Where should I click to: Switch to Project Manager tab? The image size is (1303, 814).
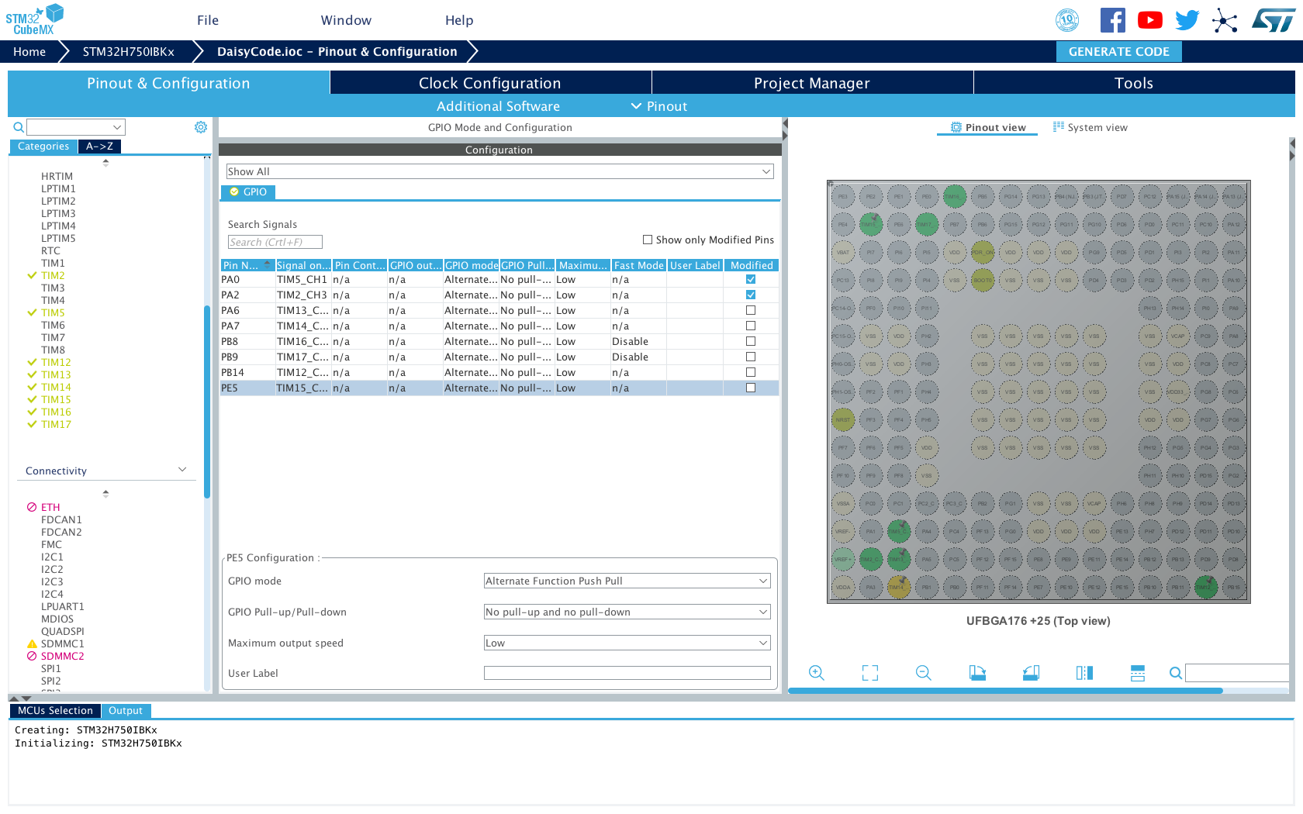pos(812,83)
